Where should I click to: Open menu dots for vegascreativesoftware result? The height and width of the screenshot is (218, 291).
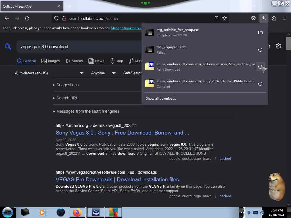[x=215, y=196]
